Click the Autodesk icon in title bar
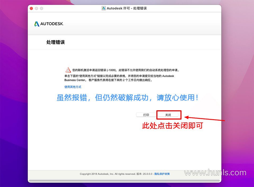This screenshot has width=254, height=187. tap(103, 8)
